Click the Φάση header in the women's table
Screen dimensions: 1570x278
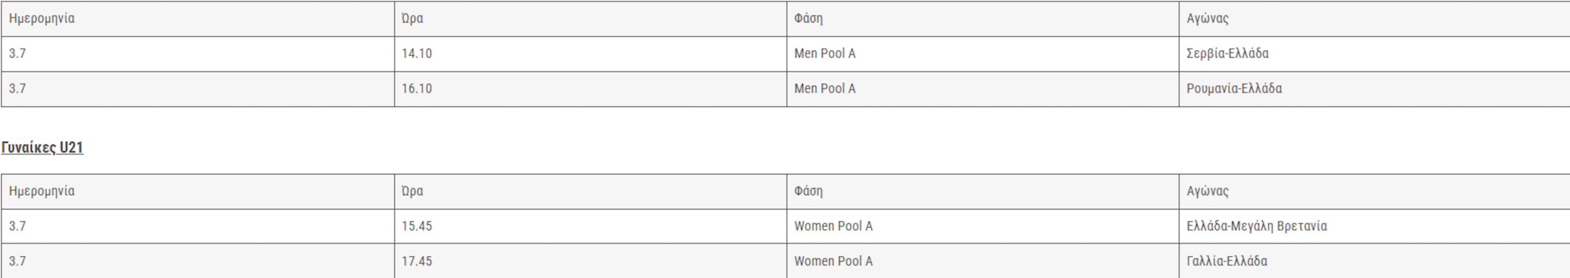[983, 192]
